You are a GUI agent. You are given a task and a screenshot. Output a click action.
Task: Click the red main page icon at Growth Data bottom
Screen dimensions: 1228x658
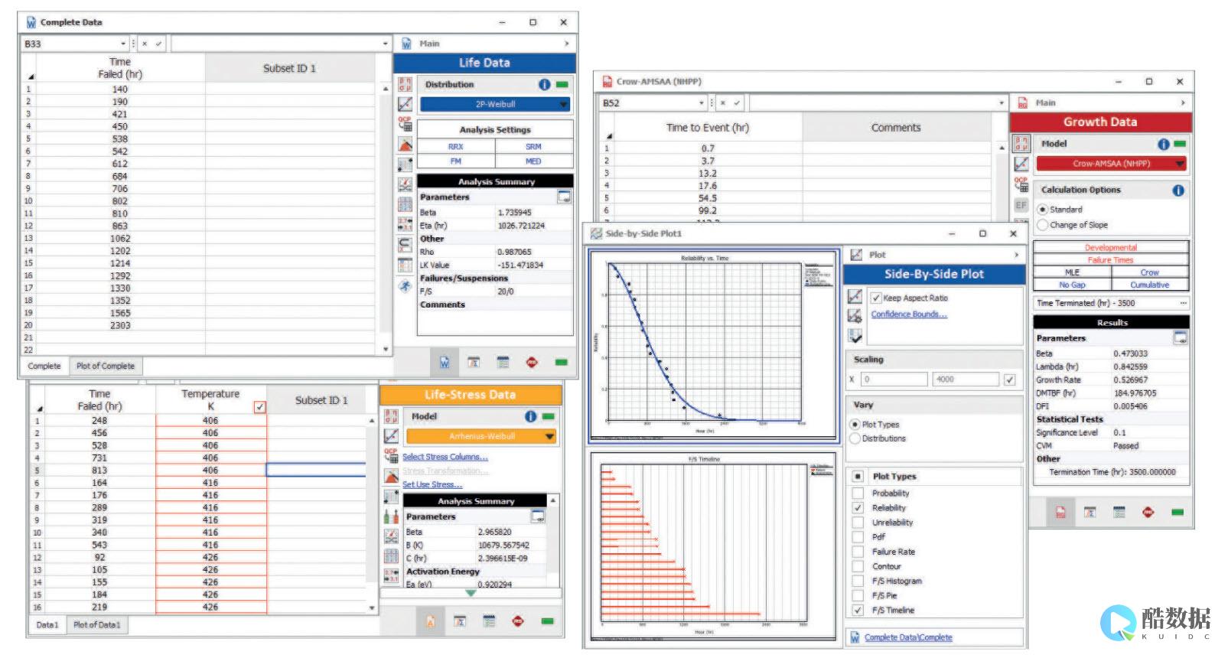click(1060, 513)
